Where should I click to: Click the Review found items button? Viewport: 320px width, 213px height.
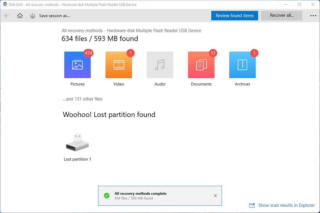(x=235, y=16)
